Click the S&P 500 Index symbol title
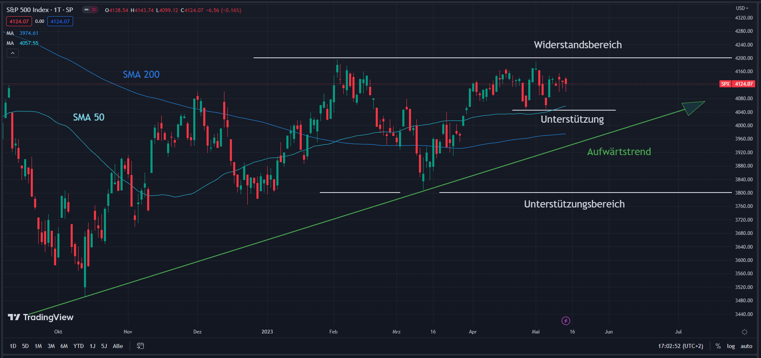 (x=39, y=10)
